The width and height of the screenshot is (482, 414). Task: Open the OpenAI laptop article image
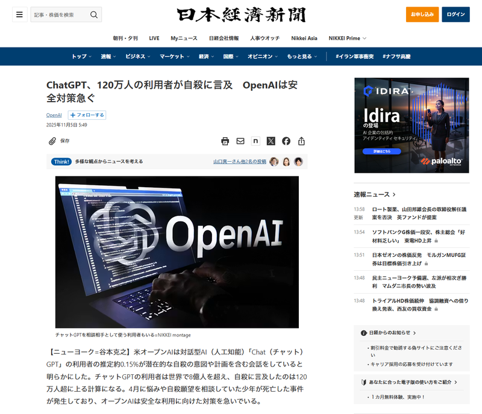click(x=177, y=252)
